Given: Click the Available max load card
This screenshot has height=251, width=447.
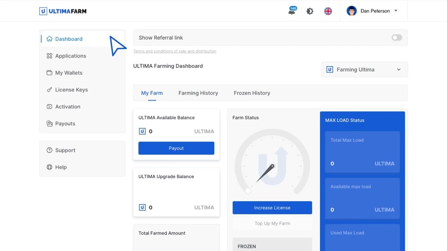Looking at the screenshot, I should pyautogui.click(x=362, y=198).
